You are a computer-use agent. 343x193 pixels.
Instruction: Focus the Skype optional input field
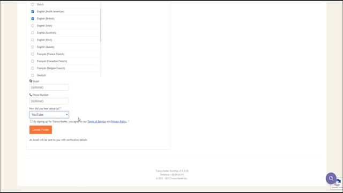pyautogui.click(x=49, y=87)
